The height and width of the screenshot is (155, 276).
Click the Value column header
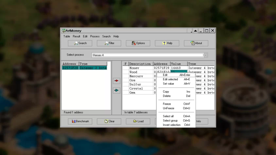click(x=179, y=64)
